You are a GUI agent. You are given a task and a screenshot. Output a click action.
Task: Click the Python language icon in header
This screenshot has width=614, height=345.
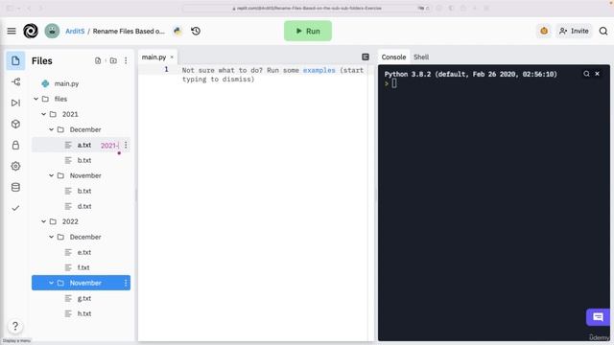(x=177, y=31)
